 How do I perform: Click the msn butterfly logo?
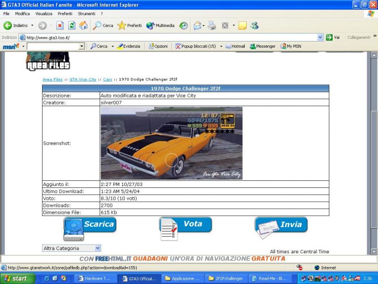[x=11, y=46]
